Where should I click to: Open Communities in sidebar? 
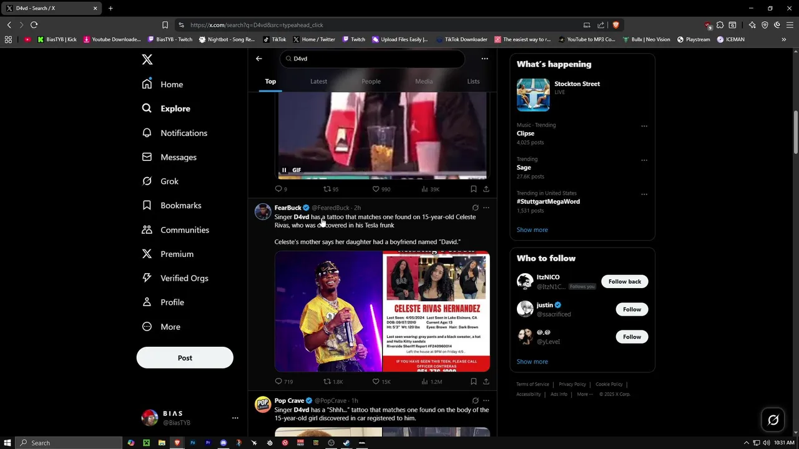[x=175, y=229]
